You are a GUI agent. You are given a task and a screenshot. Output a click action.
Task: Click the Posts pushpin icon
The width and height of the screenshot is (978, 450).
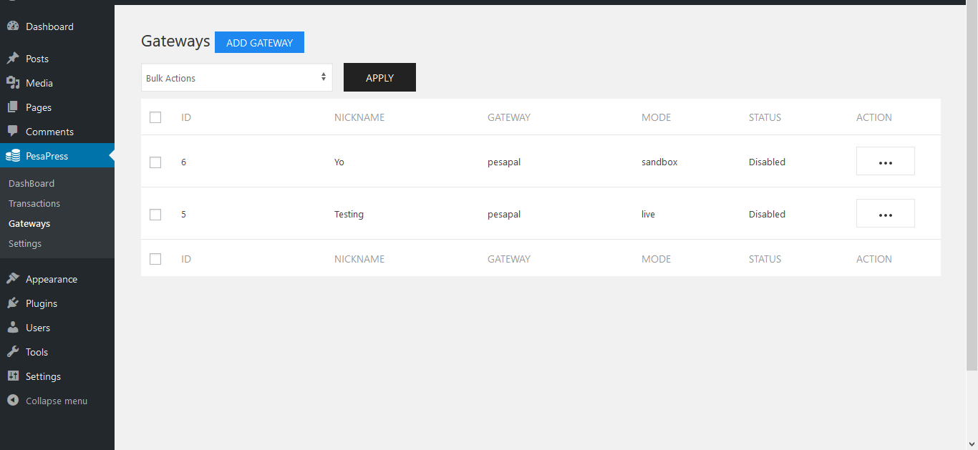13,59
